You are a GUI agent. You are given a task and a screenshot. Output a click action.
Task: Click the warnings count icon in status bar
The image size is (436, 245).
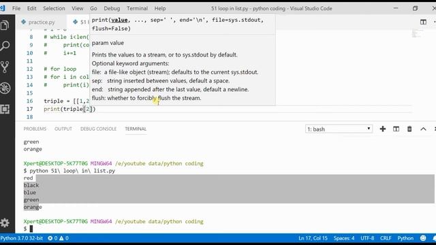63,238
